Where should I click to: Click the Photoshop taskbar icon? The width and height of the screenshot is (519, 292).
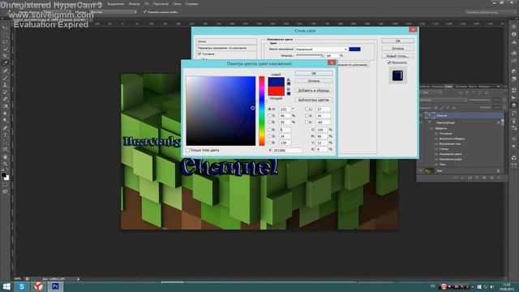[x=55, y=286]
